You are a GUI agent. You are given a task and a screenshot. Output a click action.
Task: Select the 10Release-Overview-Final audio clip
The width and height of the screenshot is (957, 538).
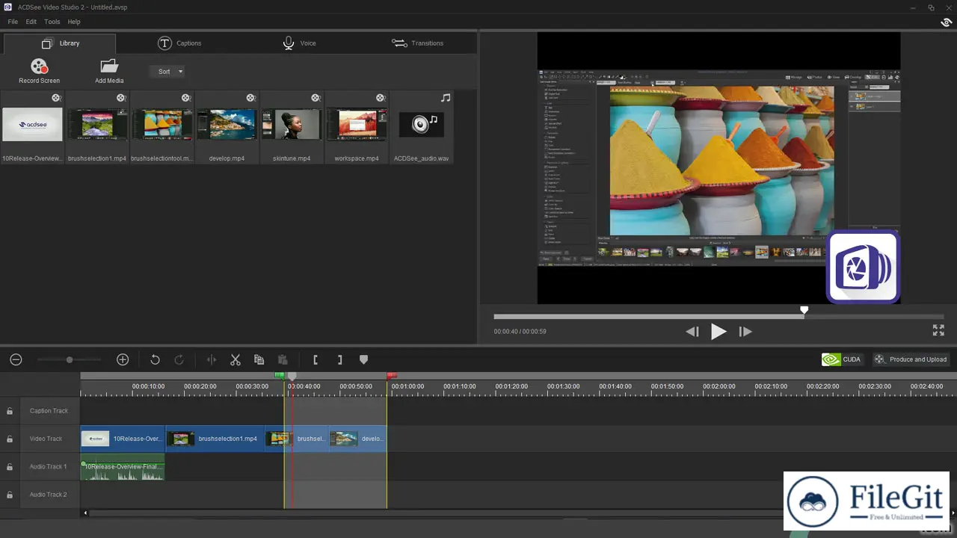[x=123, y=467]
